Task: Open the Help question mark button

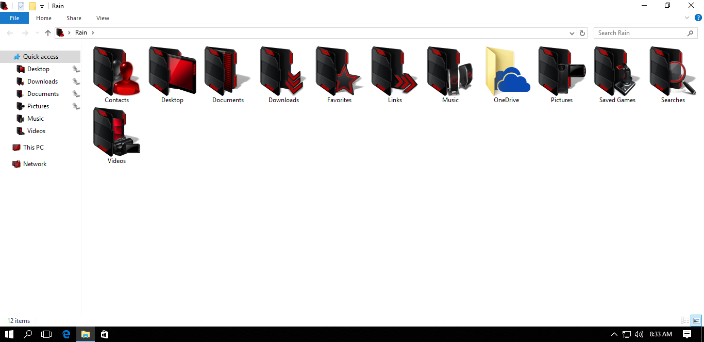Action: (x=698, y=18)
